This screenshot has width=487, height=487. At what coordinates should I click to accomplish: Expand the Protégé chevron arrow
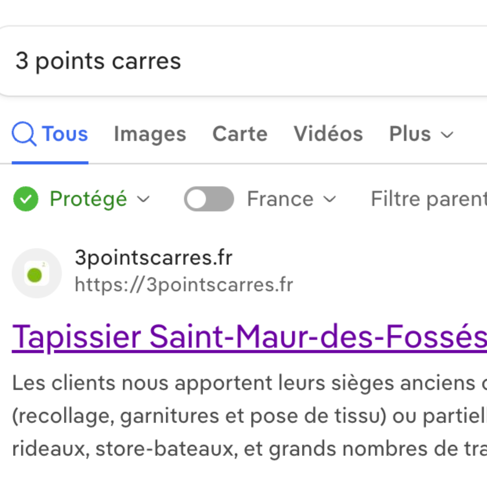pyautogui.click(x=143, y=199)
